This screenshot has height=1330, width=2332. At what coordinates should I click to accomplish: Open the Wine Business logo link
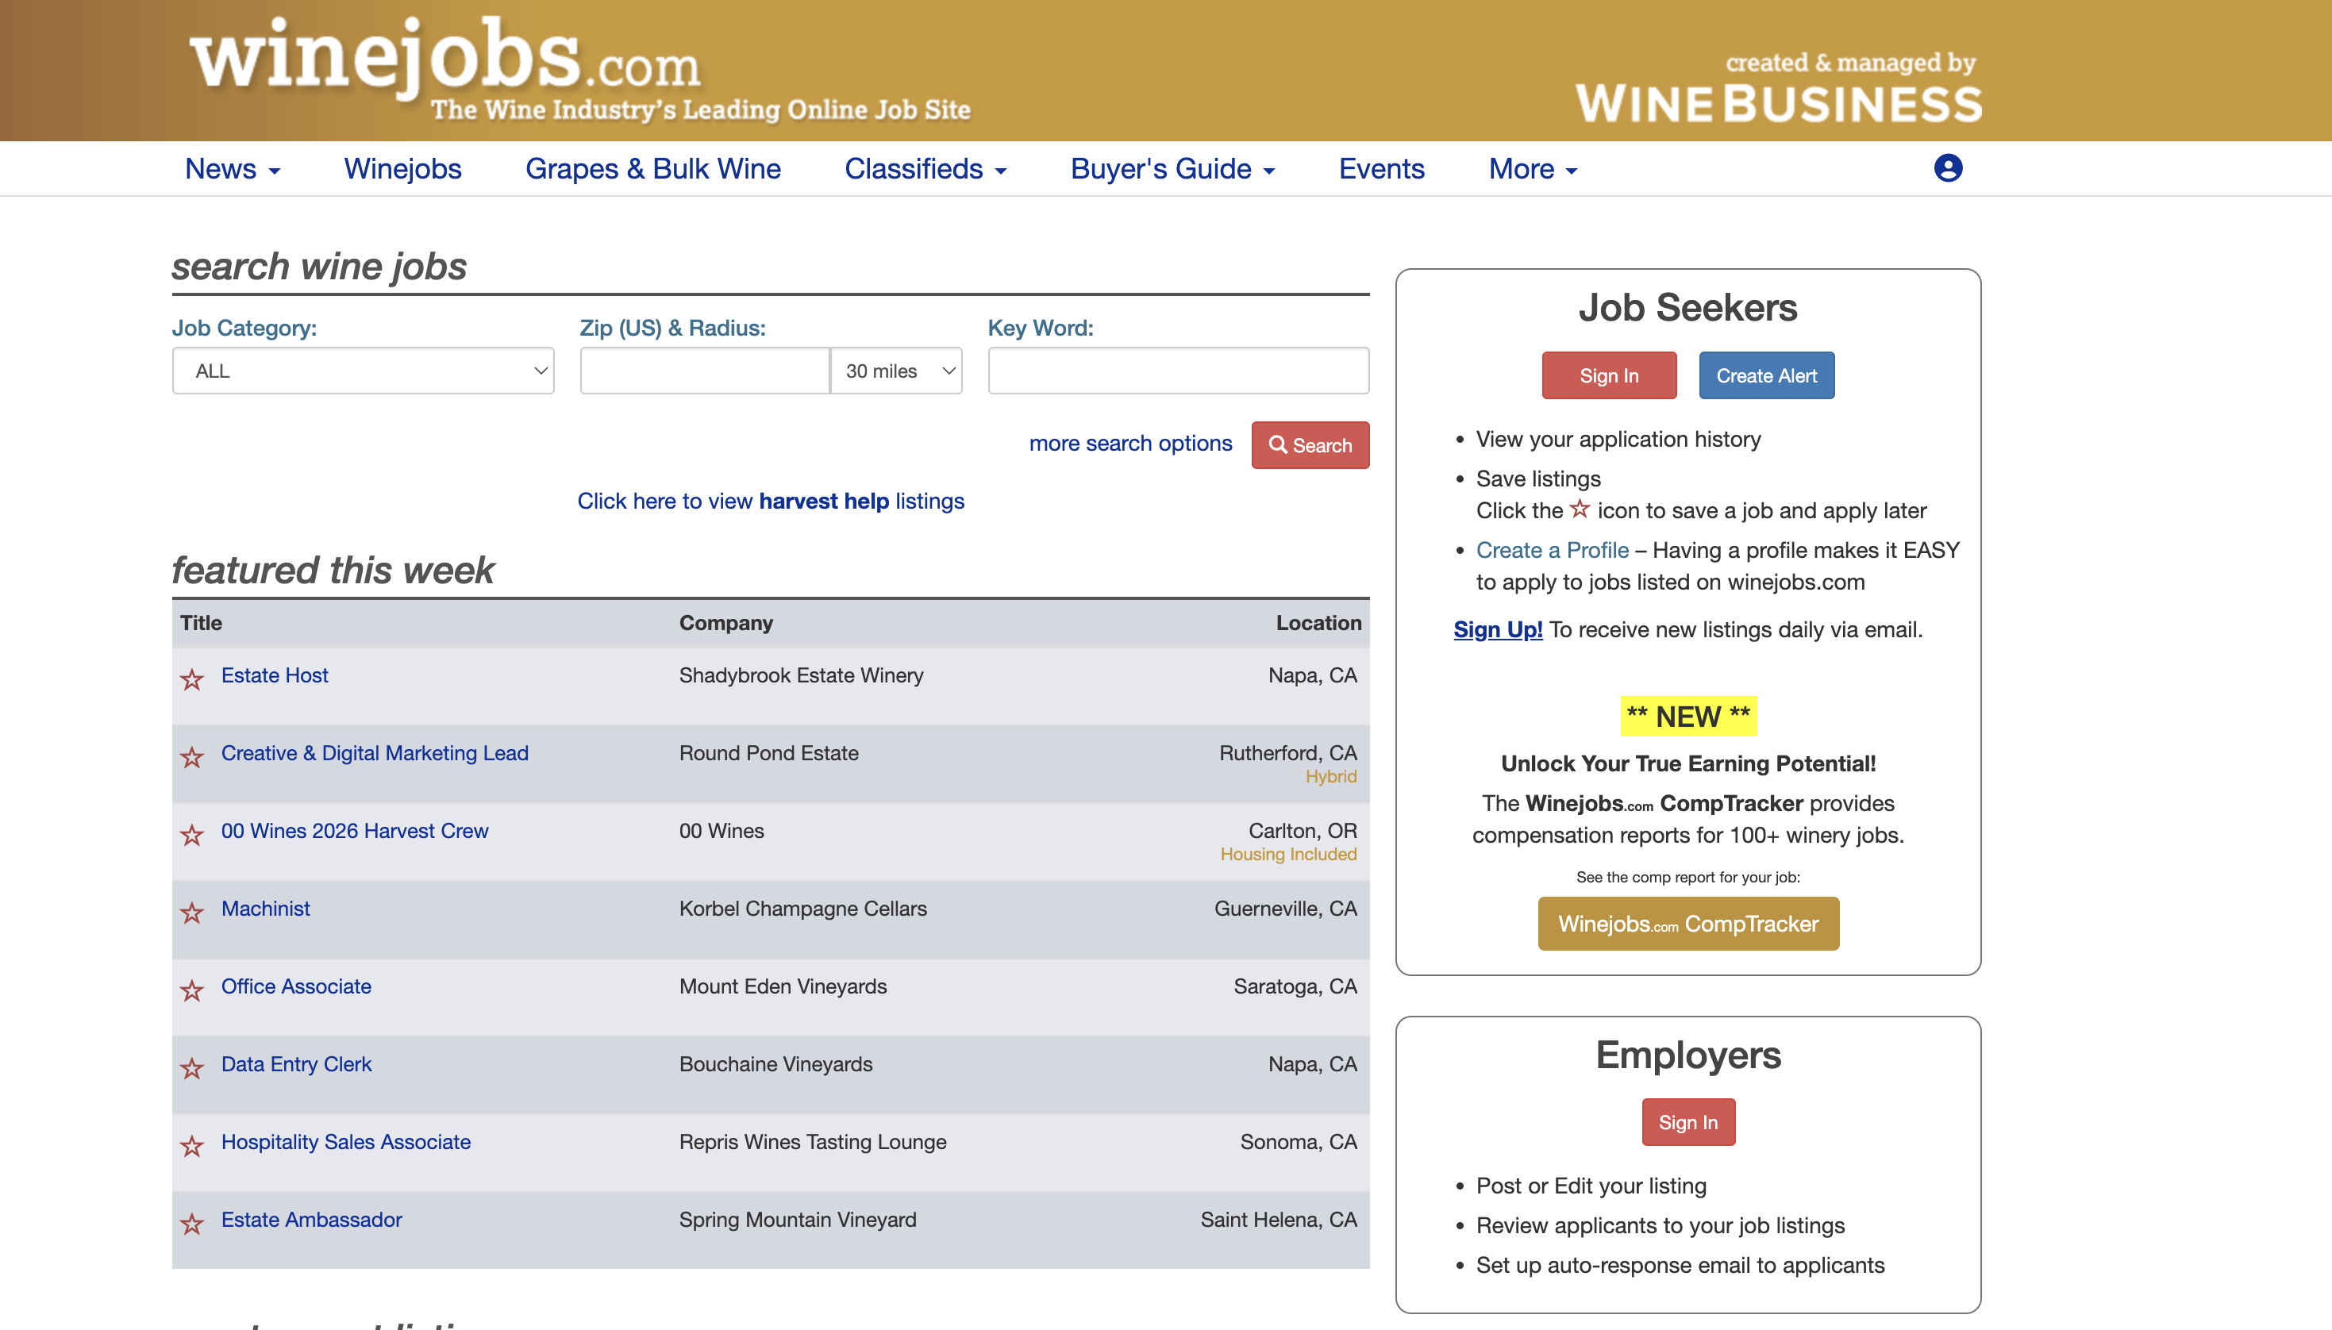click(1779, 88)
